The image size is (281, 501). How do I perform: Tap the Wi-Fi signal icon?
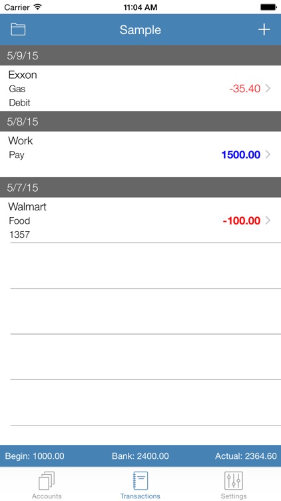coord(37,7)
